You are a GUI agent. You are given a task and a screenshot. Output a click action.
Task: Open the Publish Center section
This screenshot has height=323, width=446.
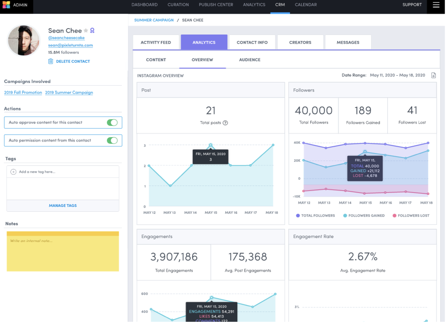(x=216, y=5)
